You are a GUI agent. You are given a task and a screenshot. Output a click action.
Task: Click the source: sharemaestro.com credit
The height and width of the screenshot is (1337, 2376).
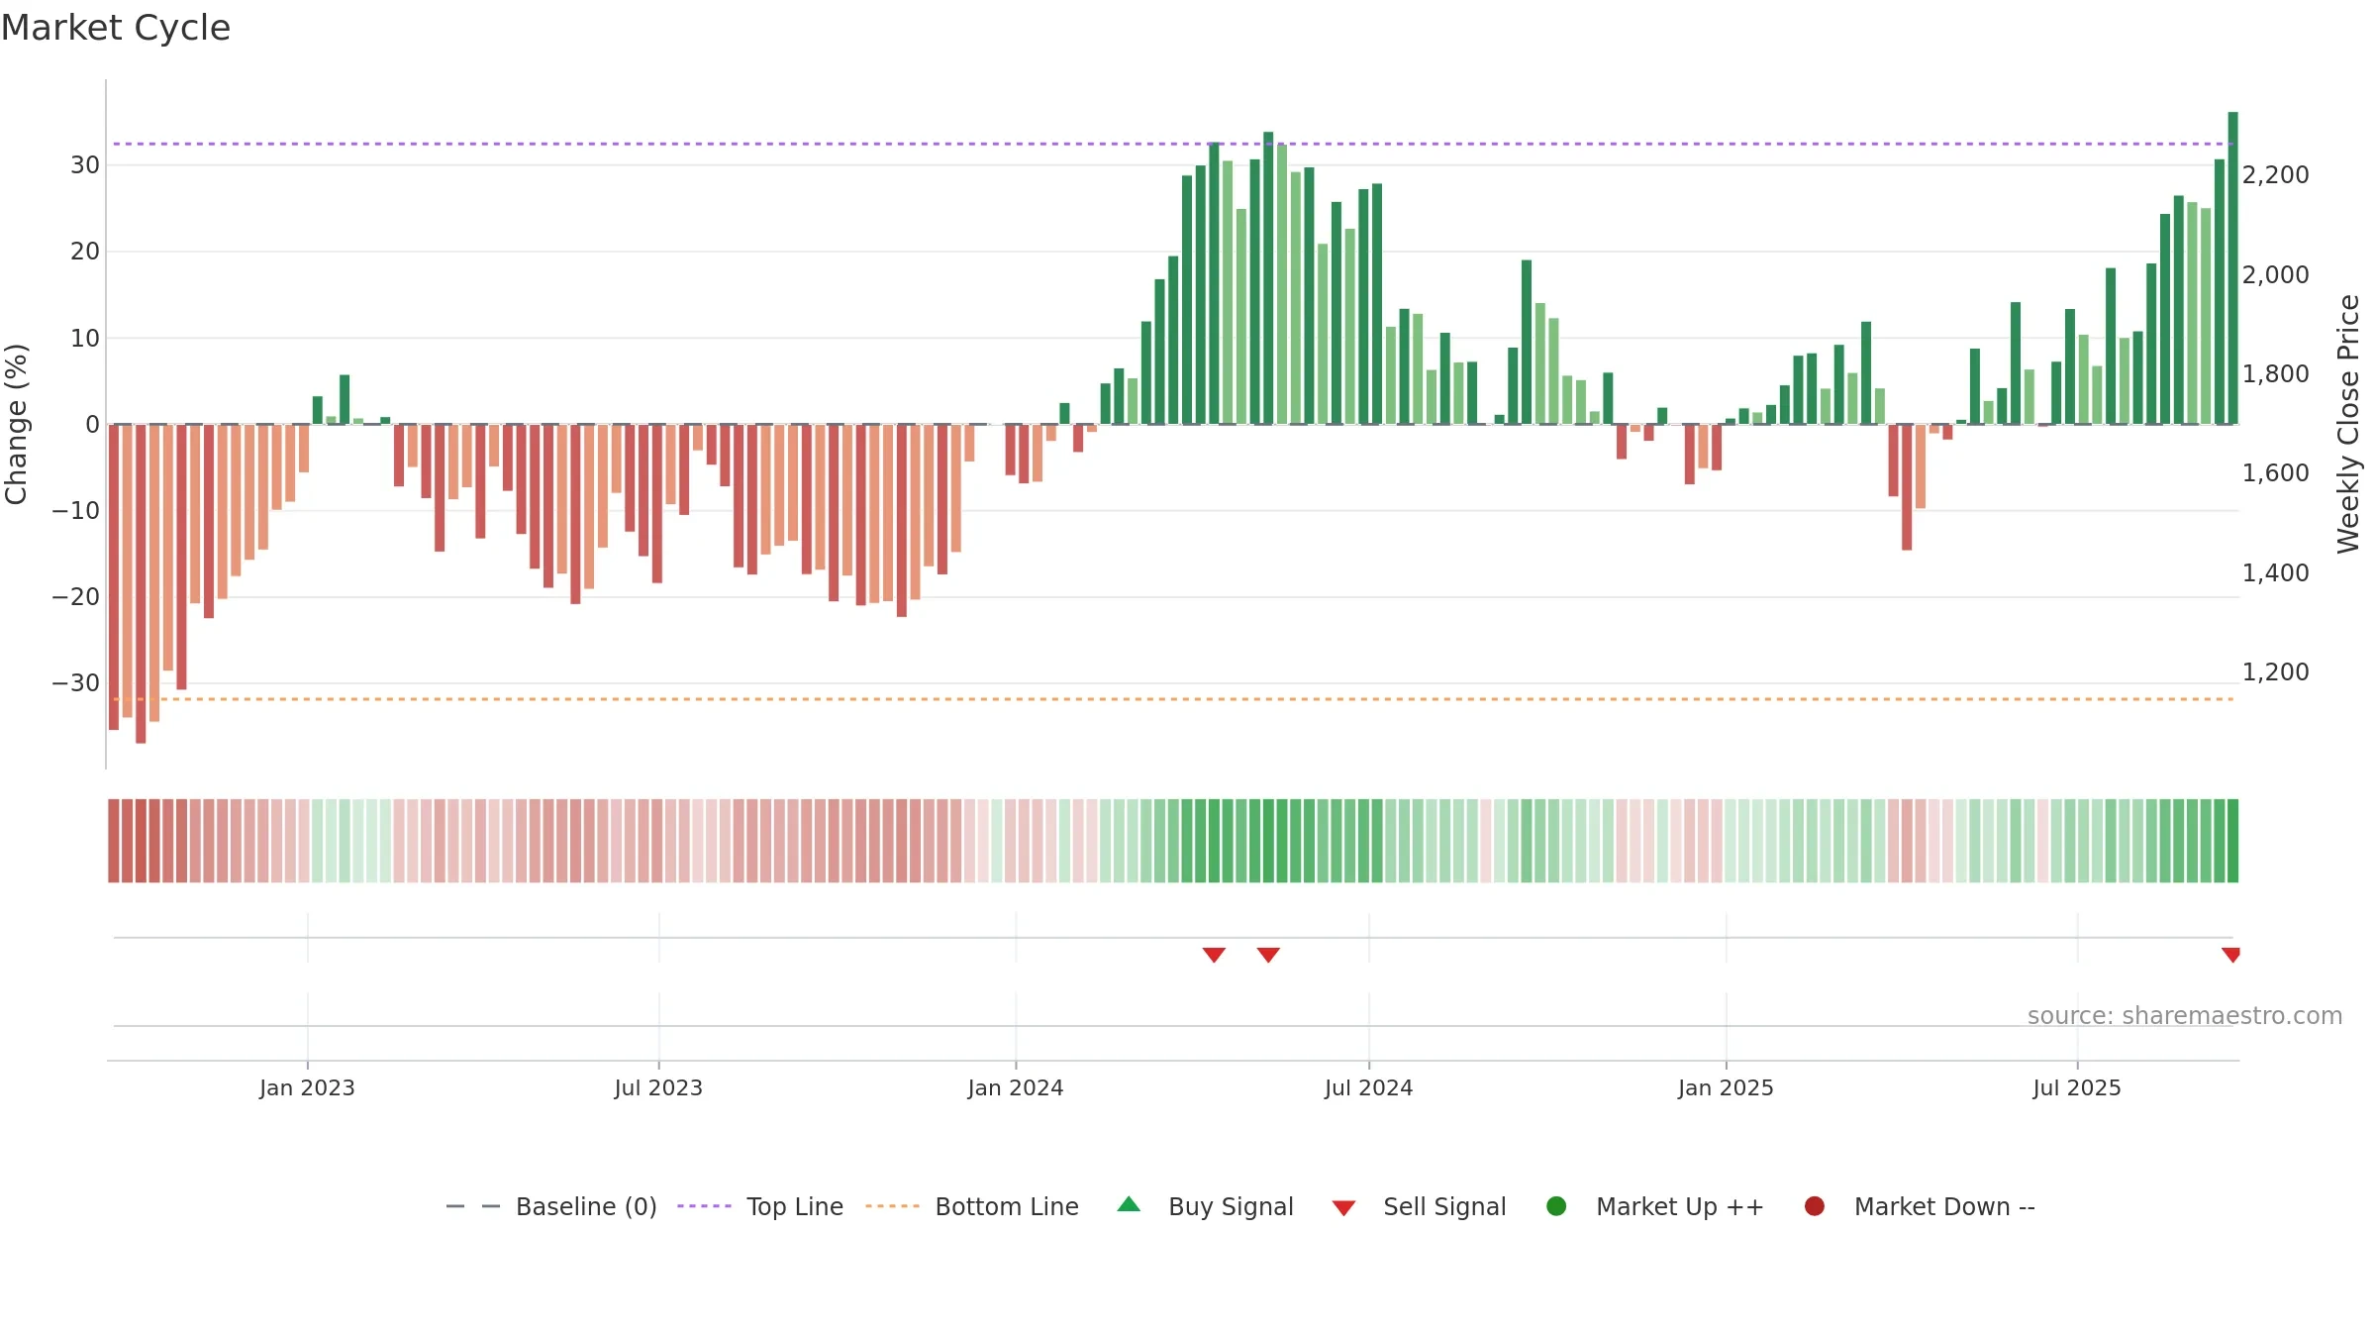(2185, 1015)
